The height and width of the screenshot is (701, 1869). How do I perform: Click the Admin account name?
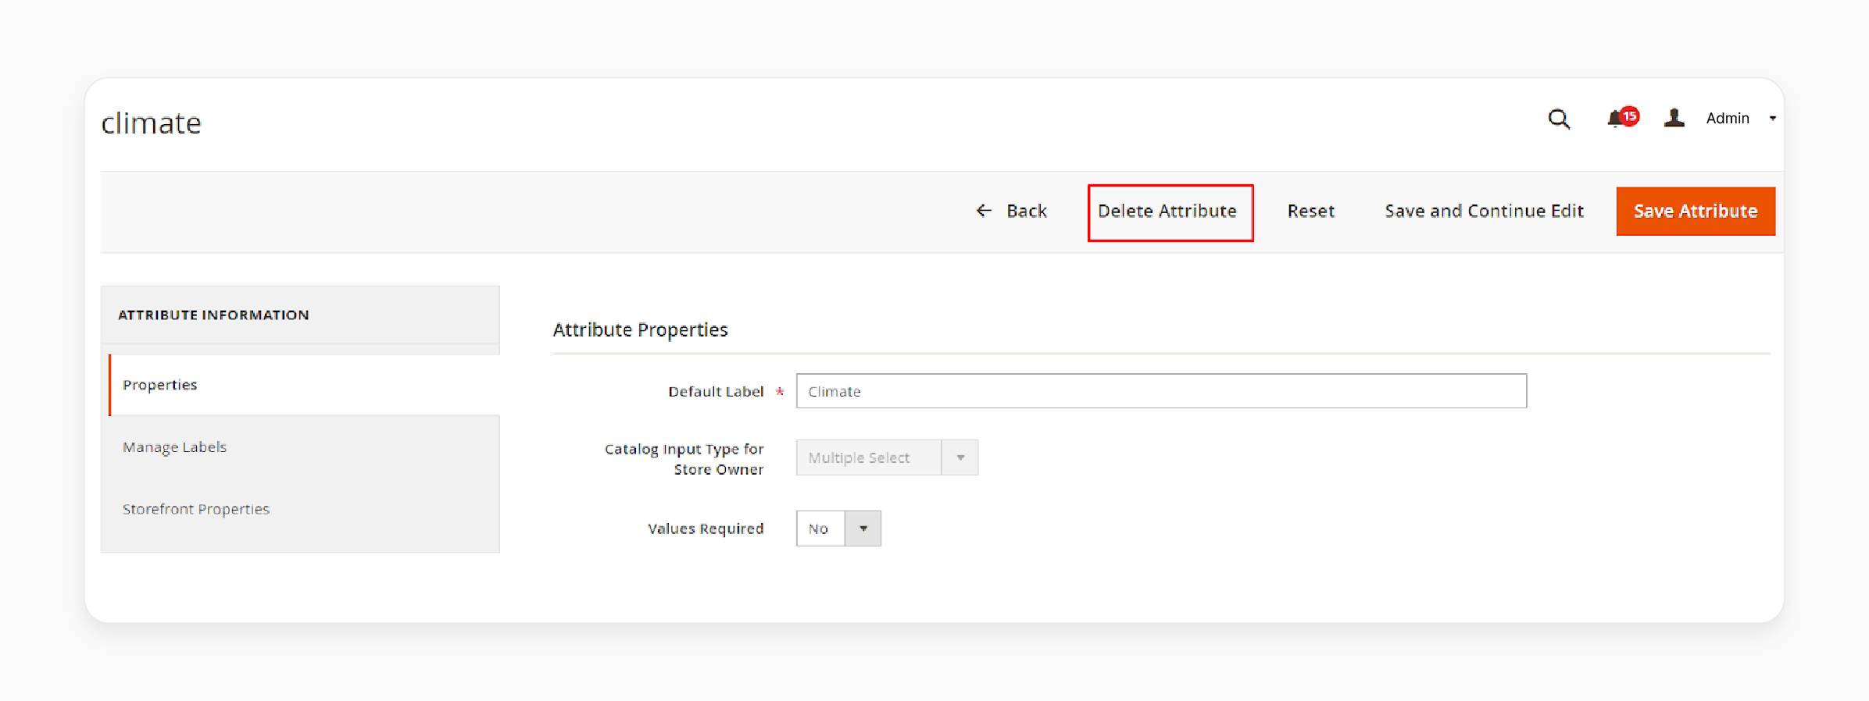(1727, 118)
